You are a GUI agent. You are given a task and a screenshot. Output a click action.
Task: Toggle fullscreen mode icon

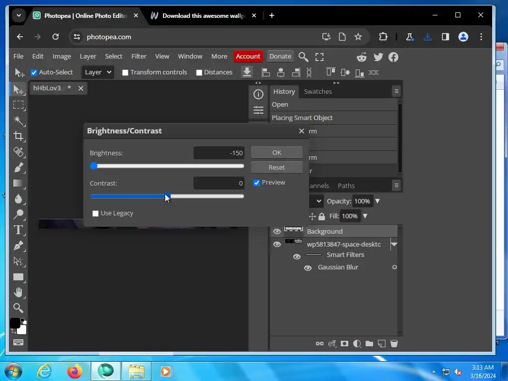pos(319,57)
